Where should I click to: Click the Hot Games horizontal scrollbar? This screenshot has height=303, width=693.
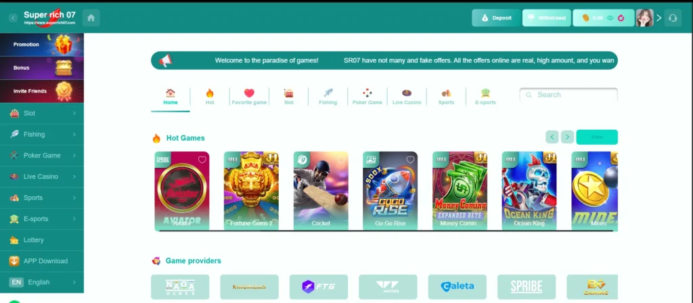[386, 231]
